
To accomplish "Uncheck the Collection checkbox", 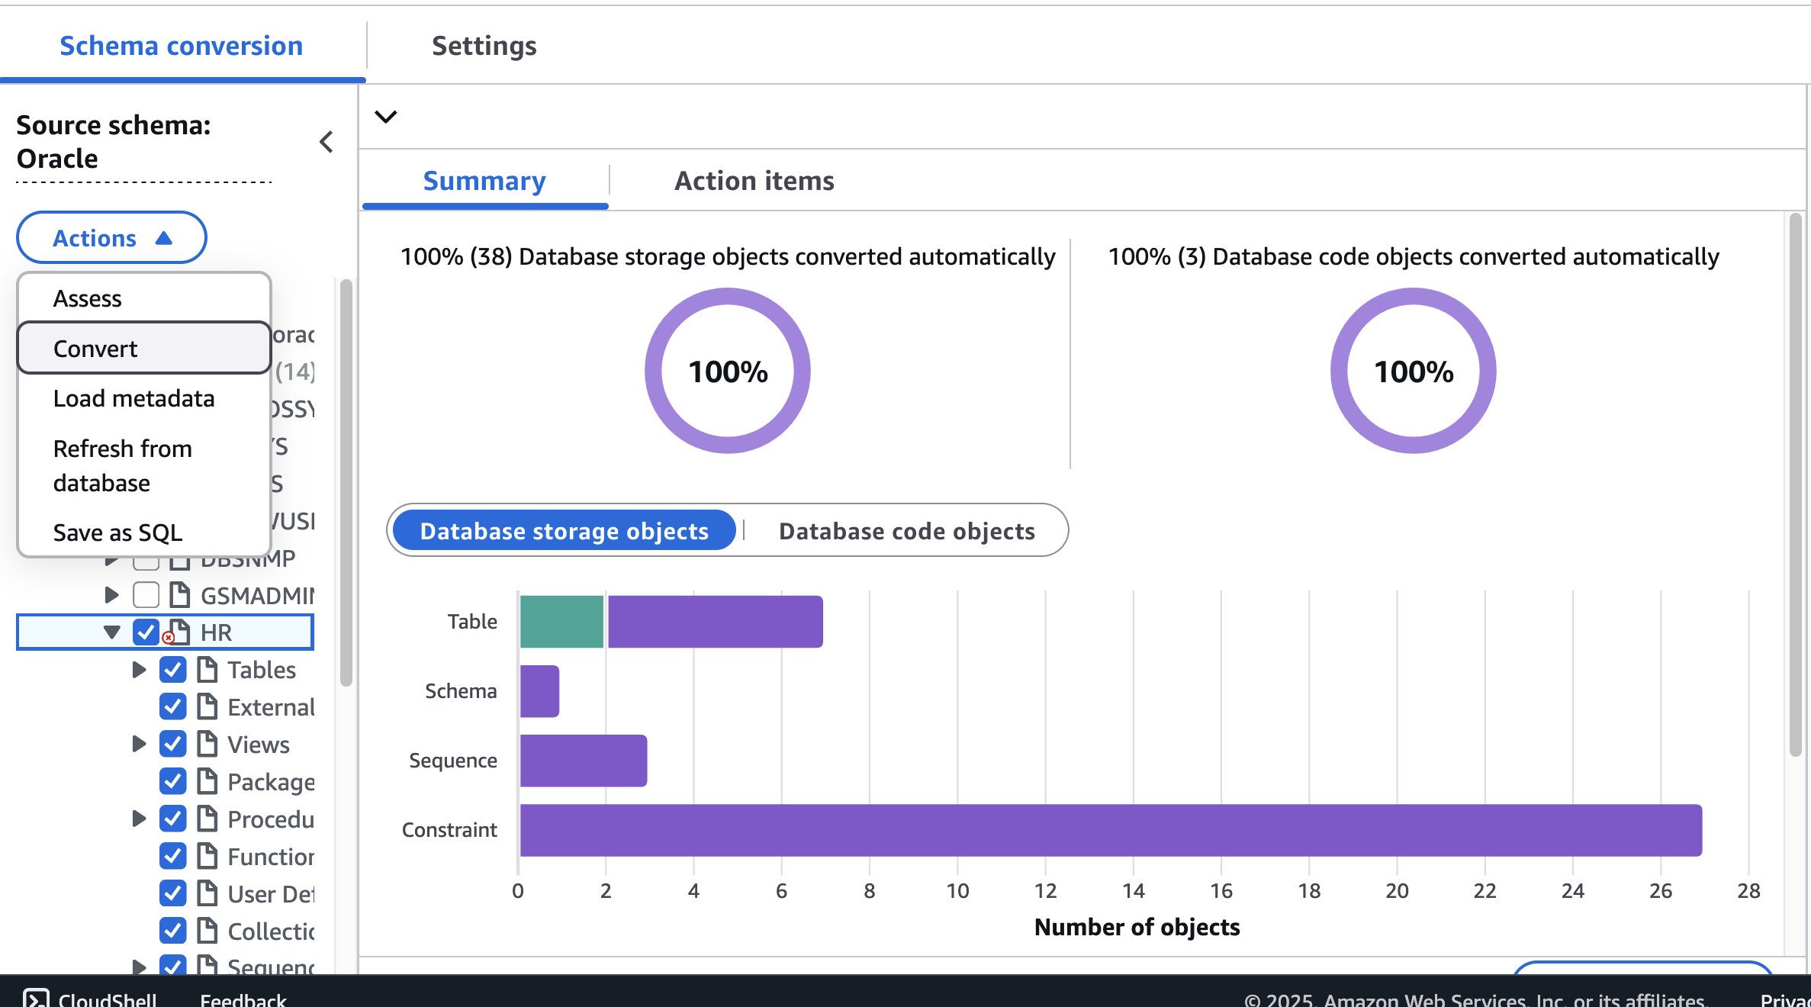I will pos(173,931).
